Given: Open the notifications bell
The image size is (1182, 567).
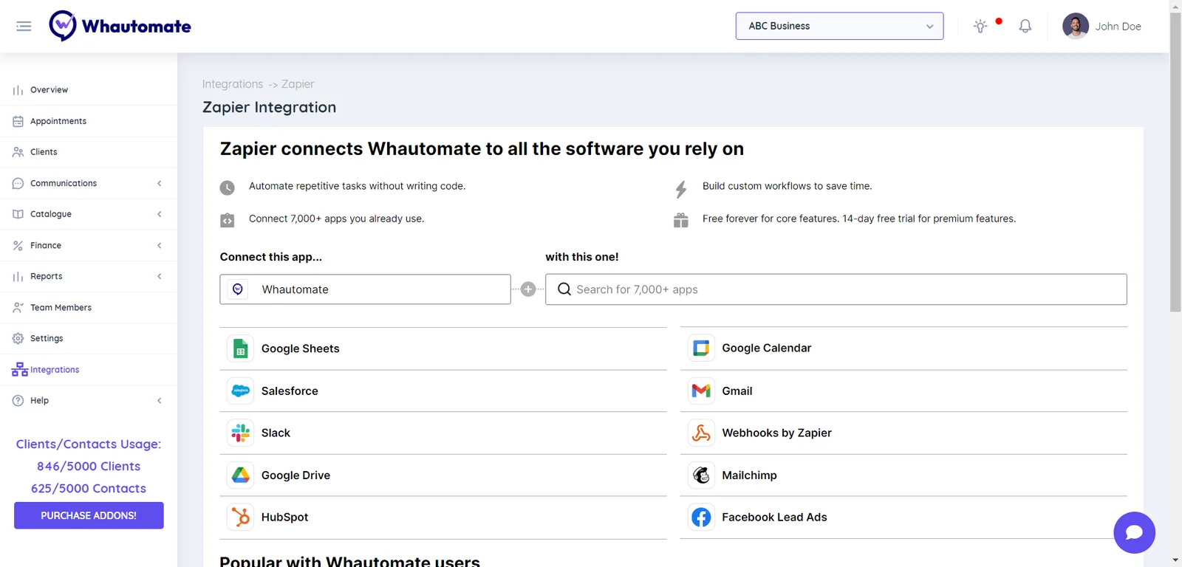Looking at the screenshot, I should click(x=1025, y=27).
